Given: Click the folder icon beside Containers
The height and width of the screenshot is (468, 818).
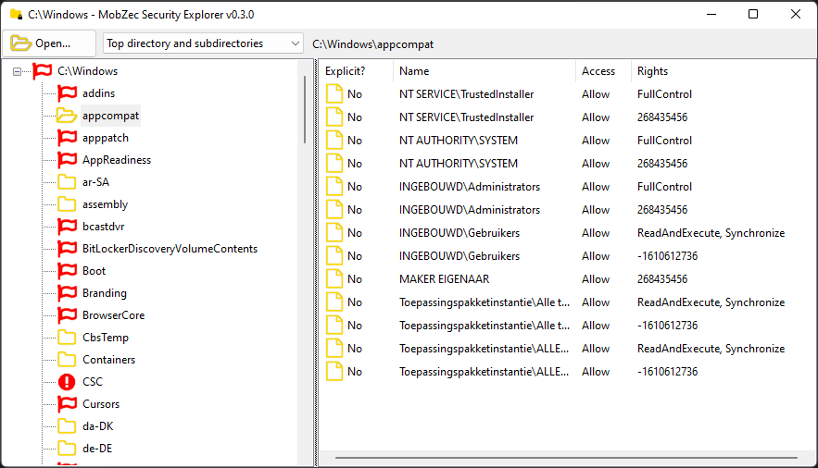Looking at the screenshot, I should pyautogui.click(x=67, y=360).
